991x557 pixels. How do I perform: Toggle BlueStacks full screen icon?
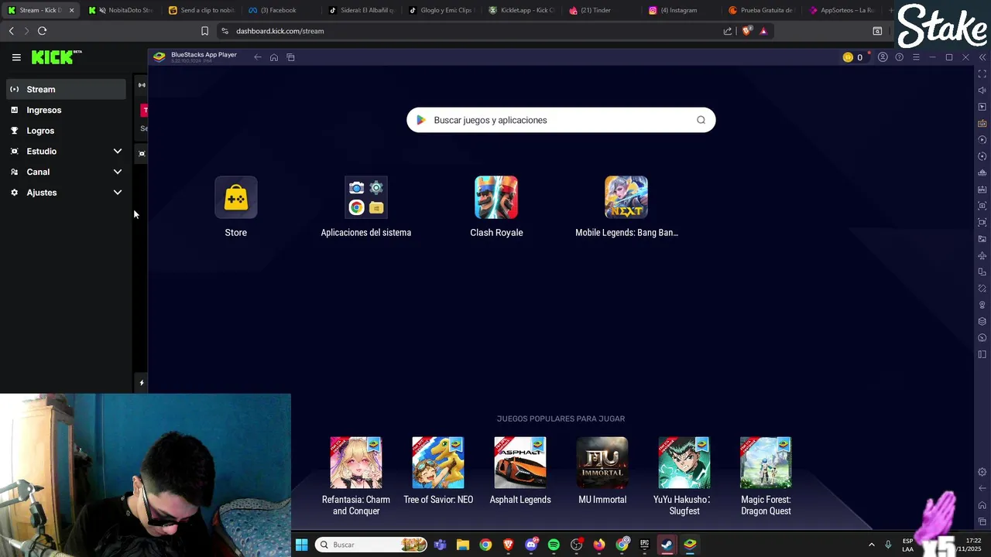tap(982, 73)
